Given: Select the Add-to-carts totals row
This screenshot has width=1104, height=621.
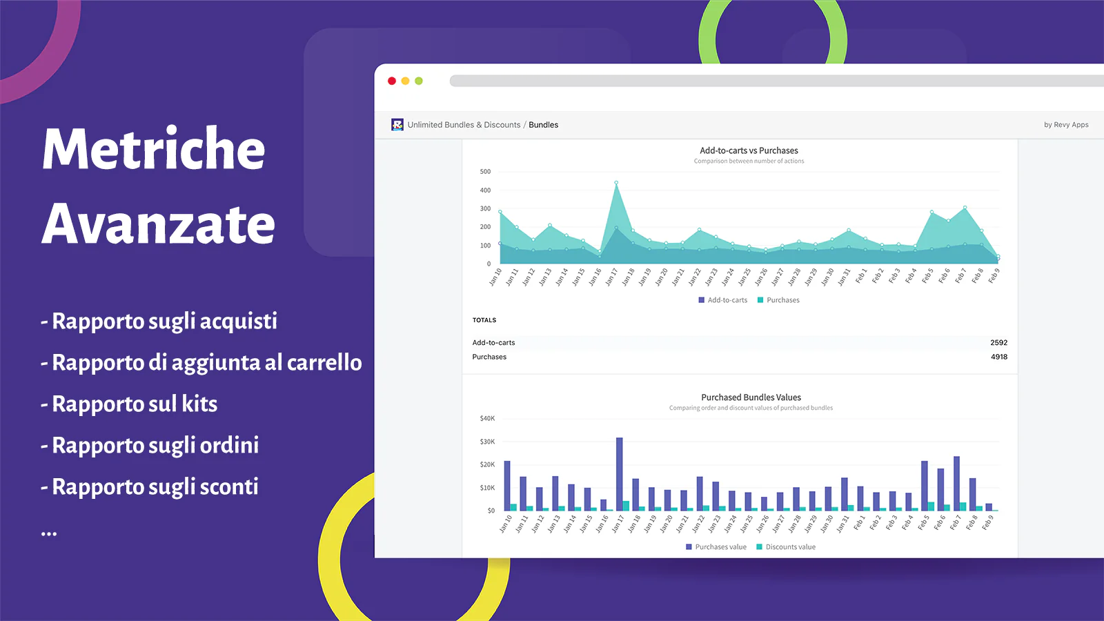Looking at the screenshot, I should click(x=740, y=342).
